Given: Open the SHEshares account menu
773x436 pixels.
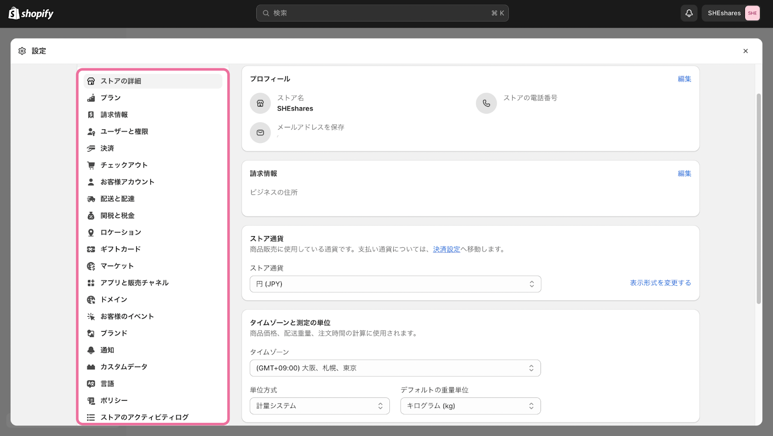Looking at the screenshot, I should click(x=731, y=13).
